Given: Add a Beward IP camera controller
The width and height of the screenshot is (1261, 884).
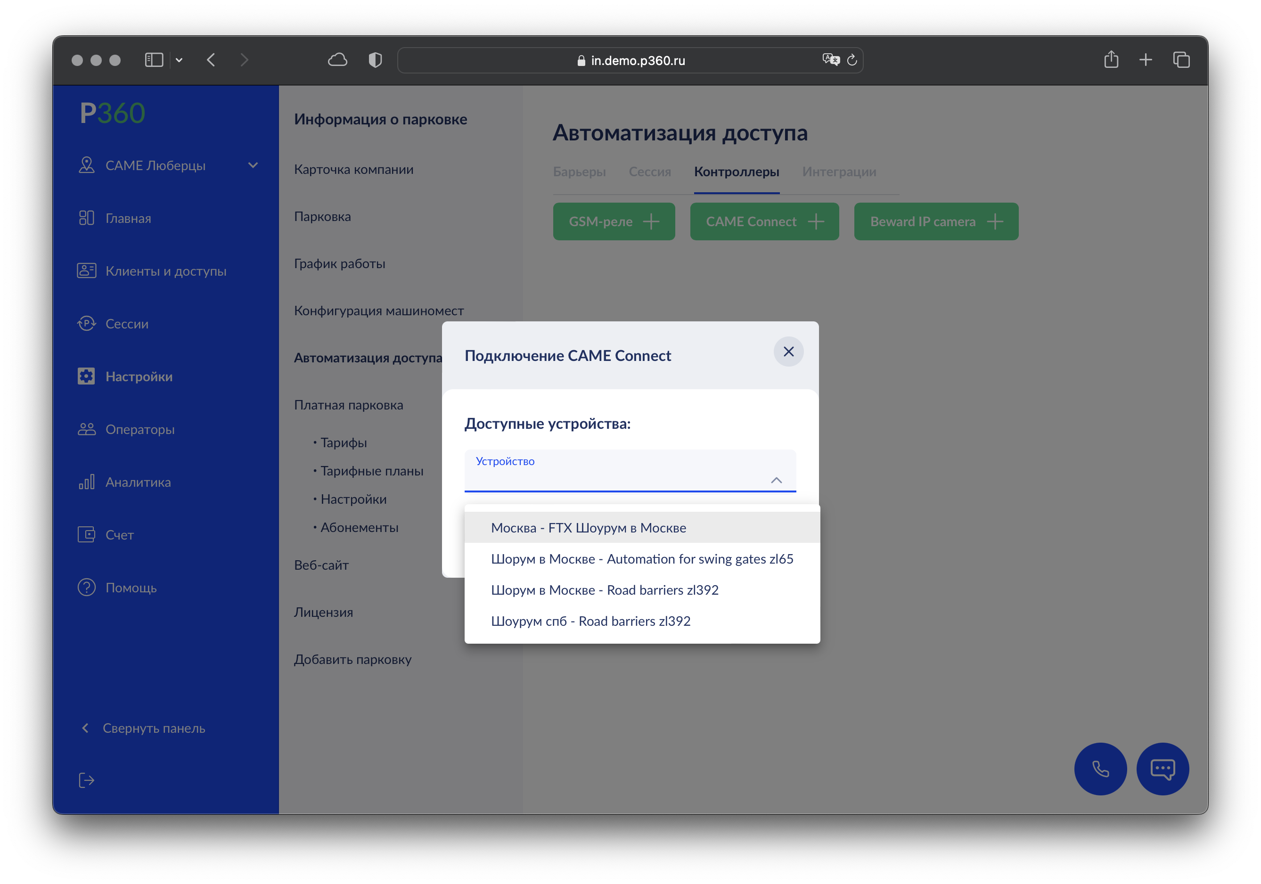Looking at the screenshot, I should click(936, 222).
